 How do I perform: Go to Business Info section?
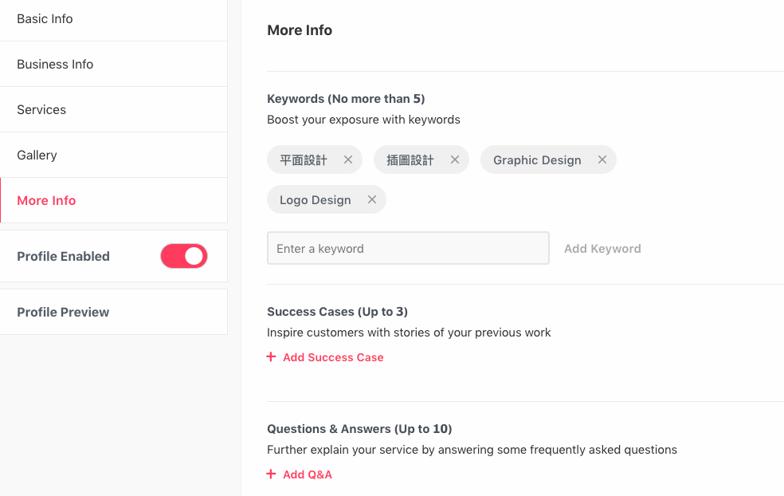(x=113, y=64)
